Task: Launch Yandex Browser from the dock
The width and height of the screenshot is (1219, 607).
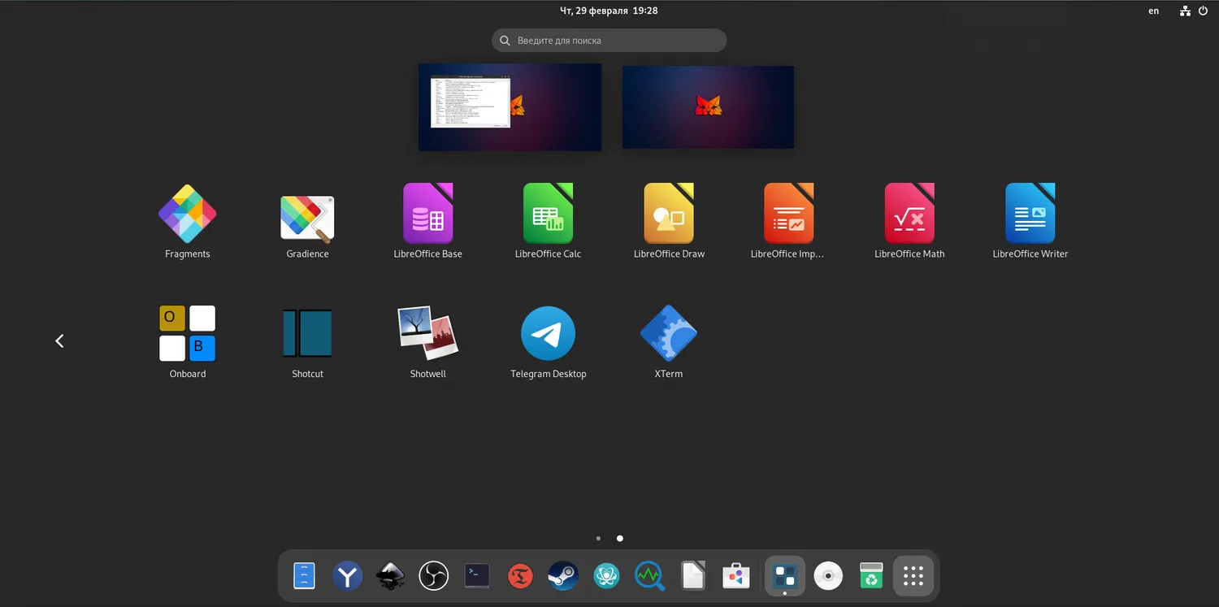Action: pos(347,576)
